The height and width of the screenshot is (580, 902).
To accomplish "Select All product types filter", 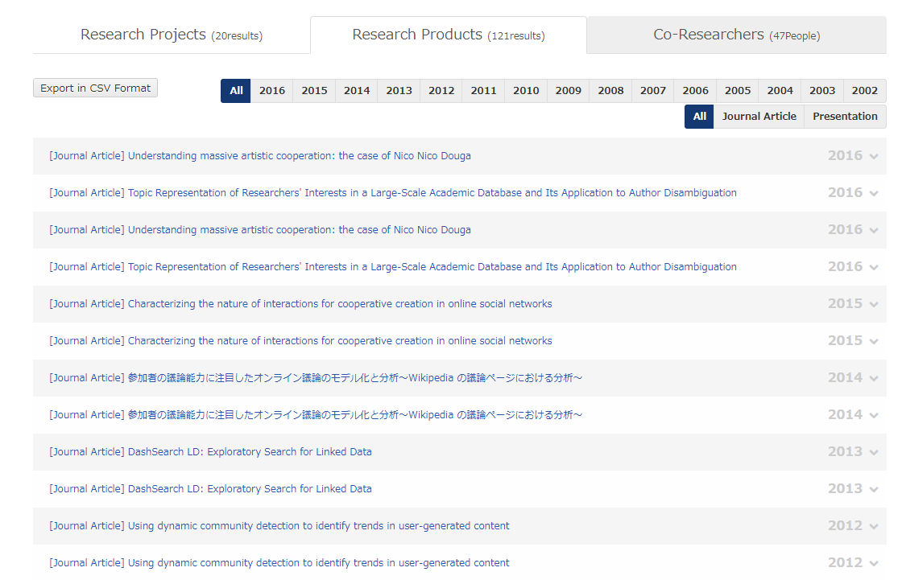I will click(699, 117).
